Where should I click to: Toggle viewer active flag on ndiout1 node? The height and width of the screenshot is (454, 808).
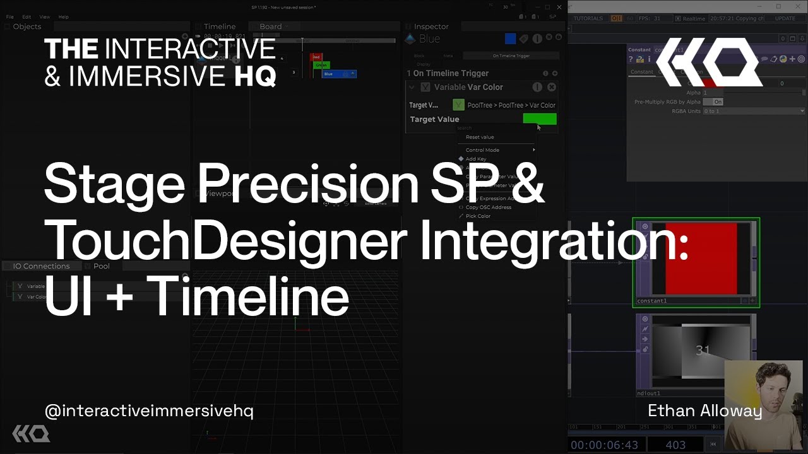point(645,319)
